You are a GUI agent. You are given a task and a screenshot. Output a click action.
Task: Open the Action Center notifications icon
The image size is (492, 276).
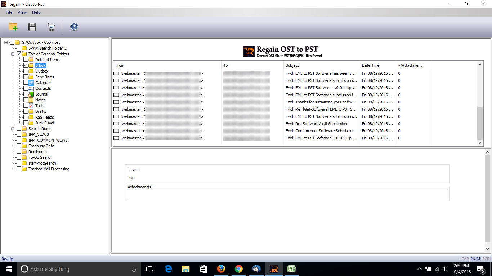pyautogui.click(x=480, y=269)
